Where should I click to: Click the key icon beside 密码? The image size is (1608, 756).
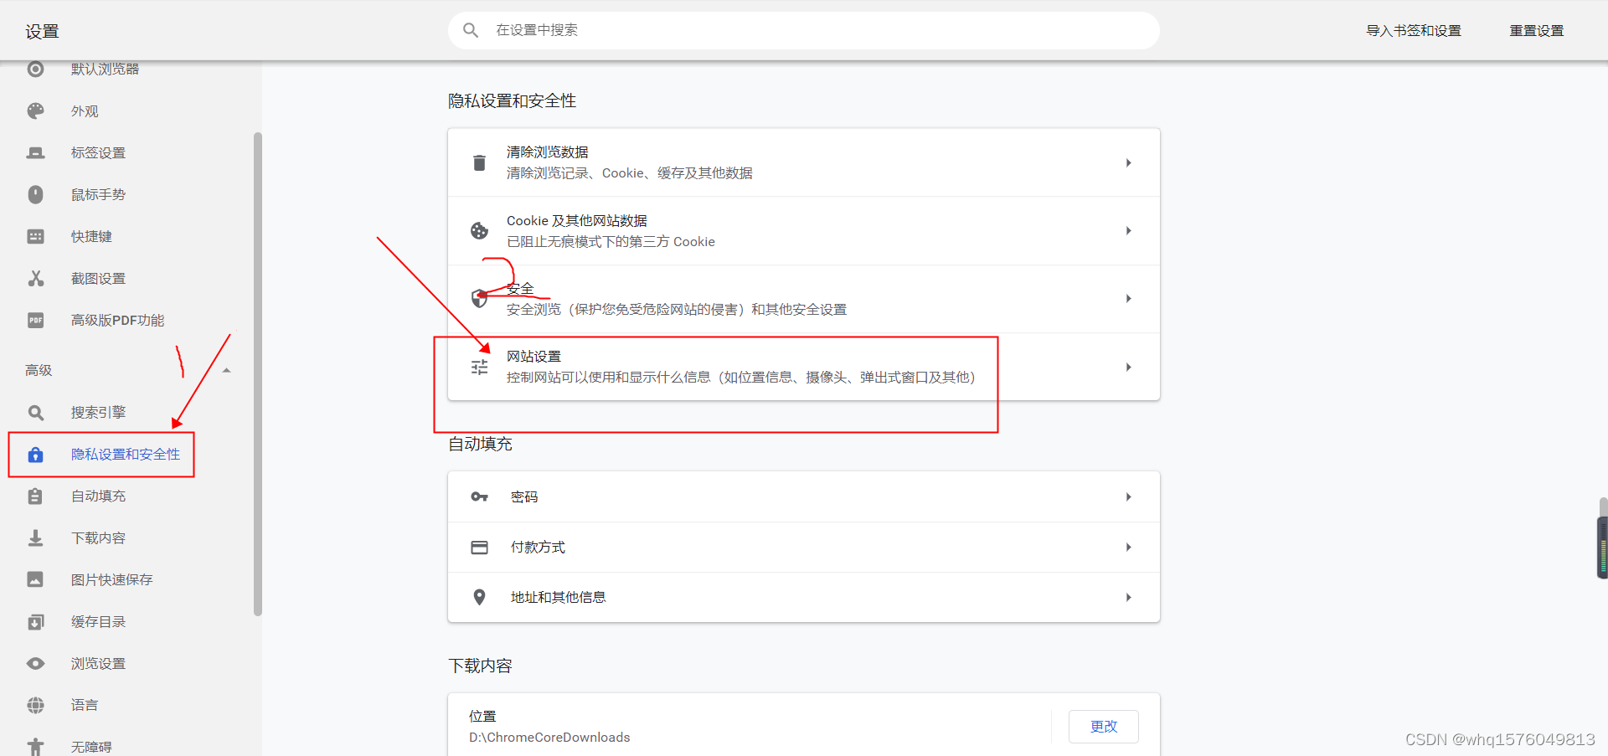[479, 496]
